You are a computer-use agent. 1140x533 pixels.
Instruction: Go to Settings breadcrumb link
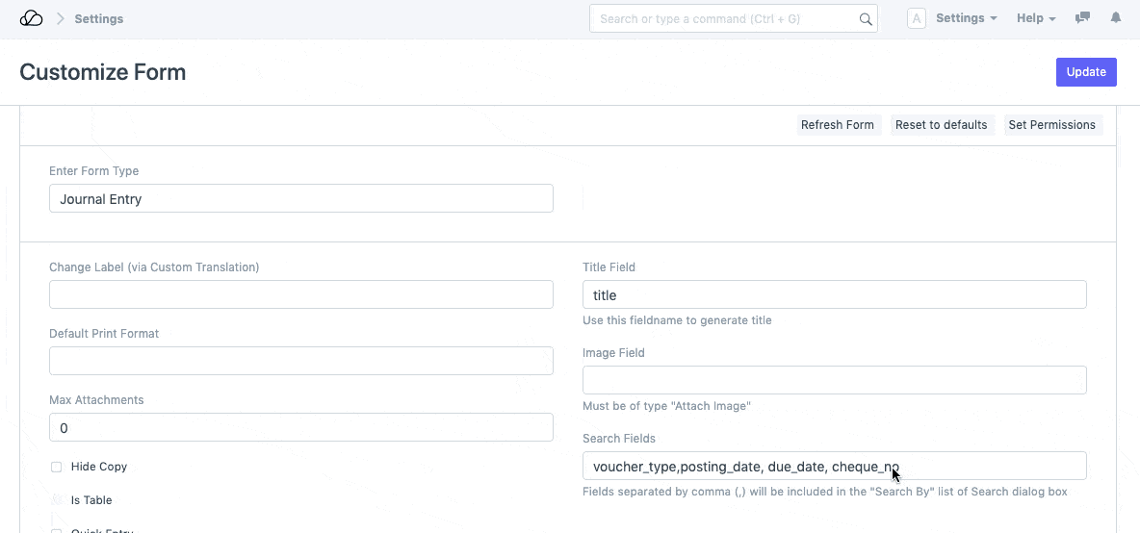[99, 18]
